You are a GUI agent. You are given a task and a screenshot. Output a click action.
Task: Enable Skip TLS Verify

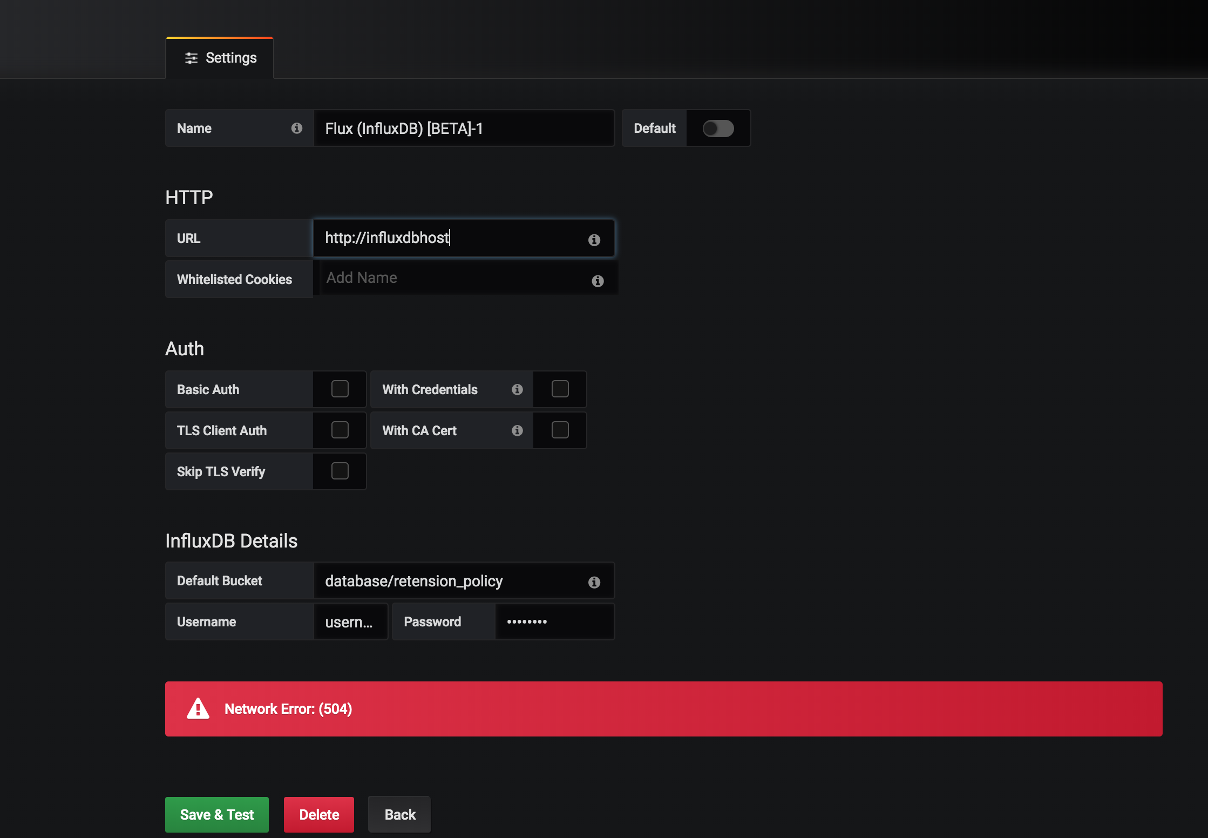[340, 470]
